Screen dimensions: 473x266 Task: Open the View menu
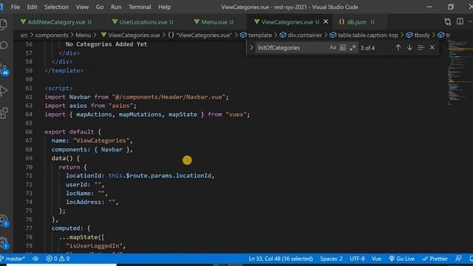(x=82, y=7)
